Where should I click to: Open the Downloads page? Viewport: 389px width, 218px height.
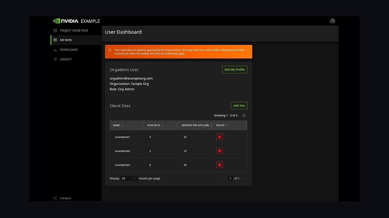click(x=76, y=50)
